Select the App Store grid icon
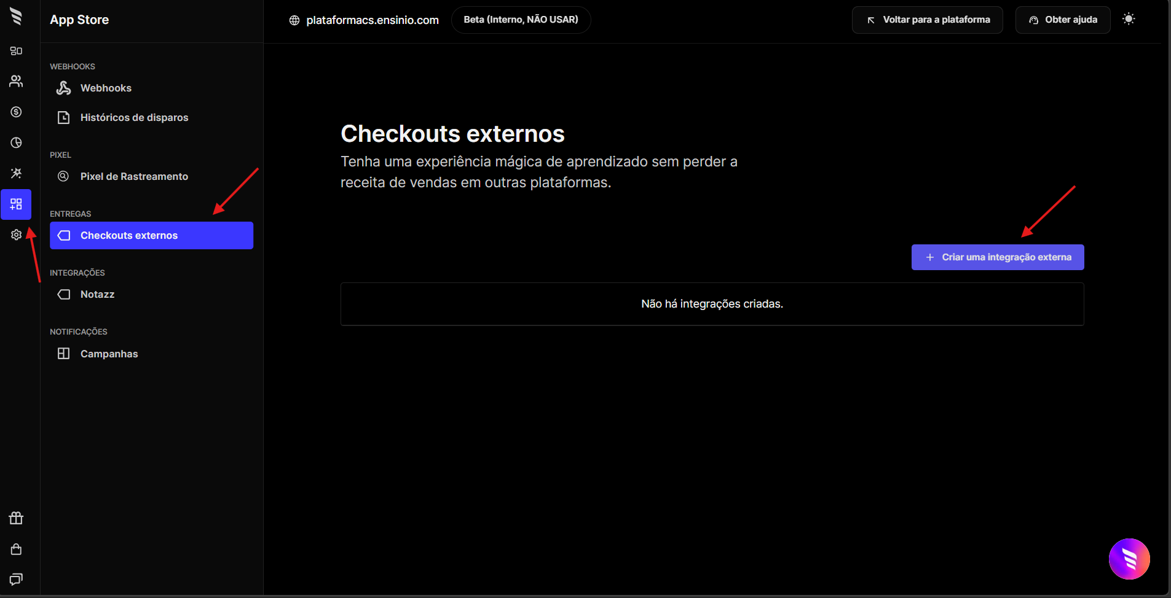This screenshot has width=1171, height=598. 16,204
